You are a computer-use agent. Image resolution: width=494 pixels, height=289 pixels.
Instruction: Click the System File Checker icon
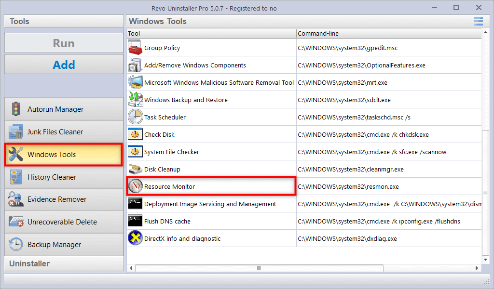(135, 152)
